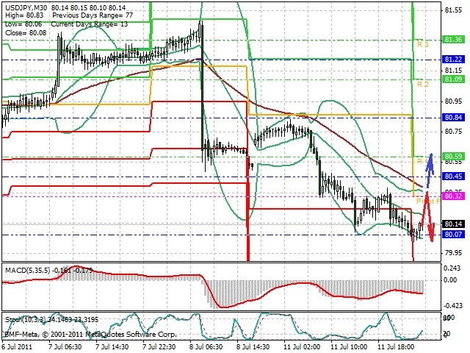The height and width of the screenshot is (353, 470).
Task: Select the 81.22 blue price label
Action: (x=453, y=60)
